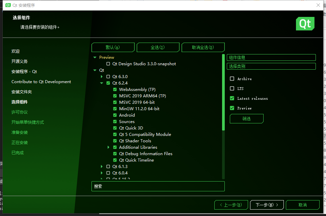This screenshot has height=216, width=326.
Task: Focus the 搜索 search field
Action: (x=158, y=186)
